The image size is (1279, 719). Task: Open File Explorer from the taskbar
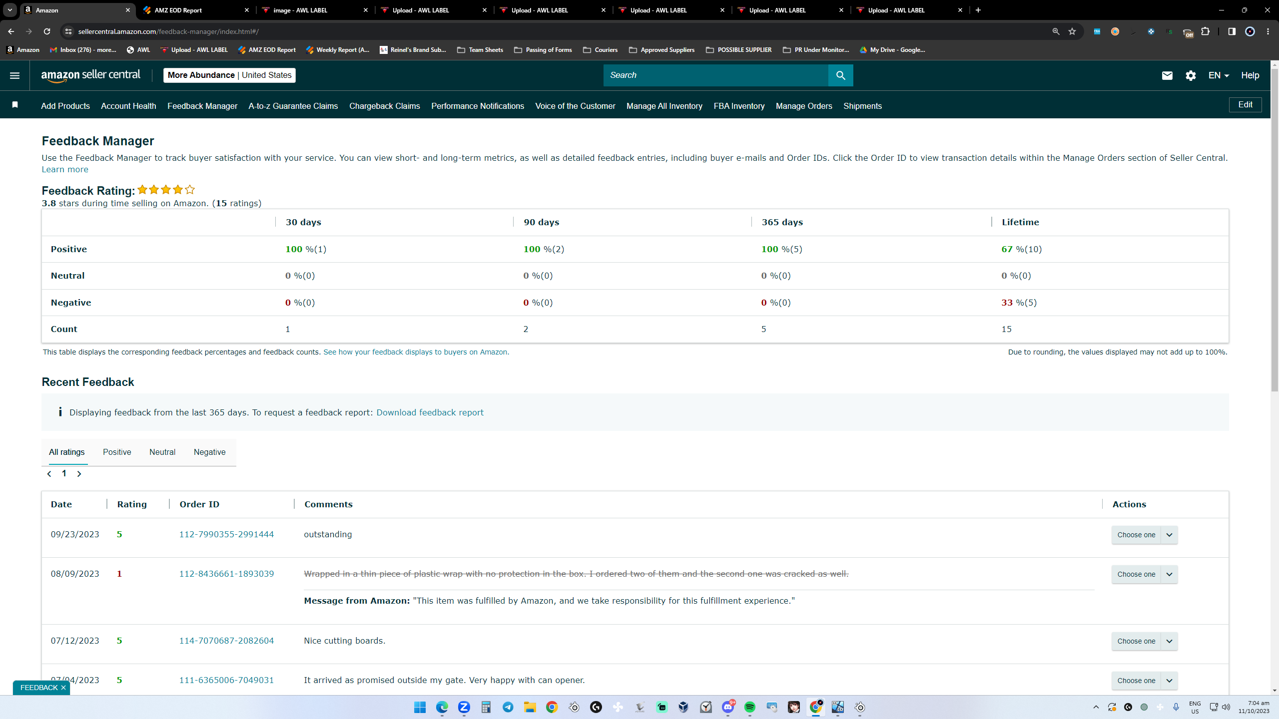pos(530,707)
